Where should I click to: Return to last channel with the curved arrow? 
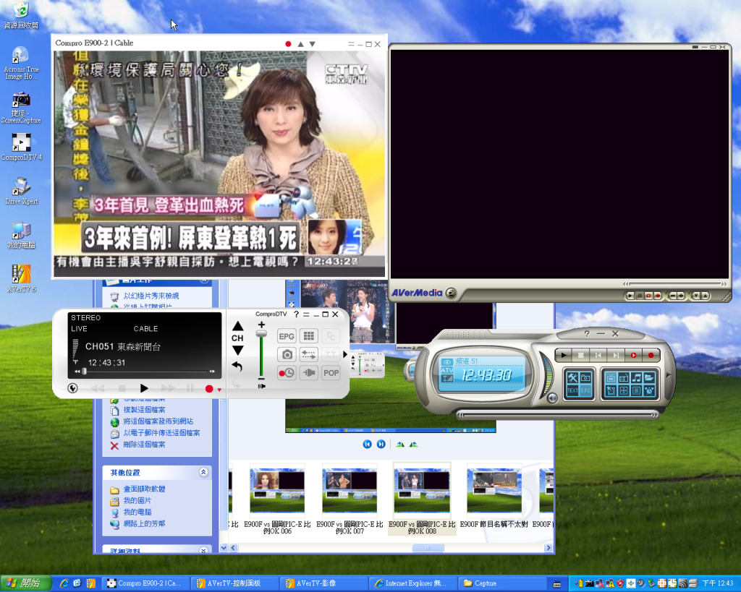tap(237, 366)
